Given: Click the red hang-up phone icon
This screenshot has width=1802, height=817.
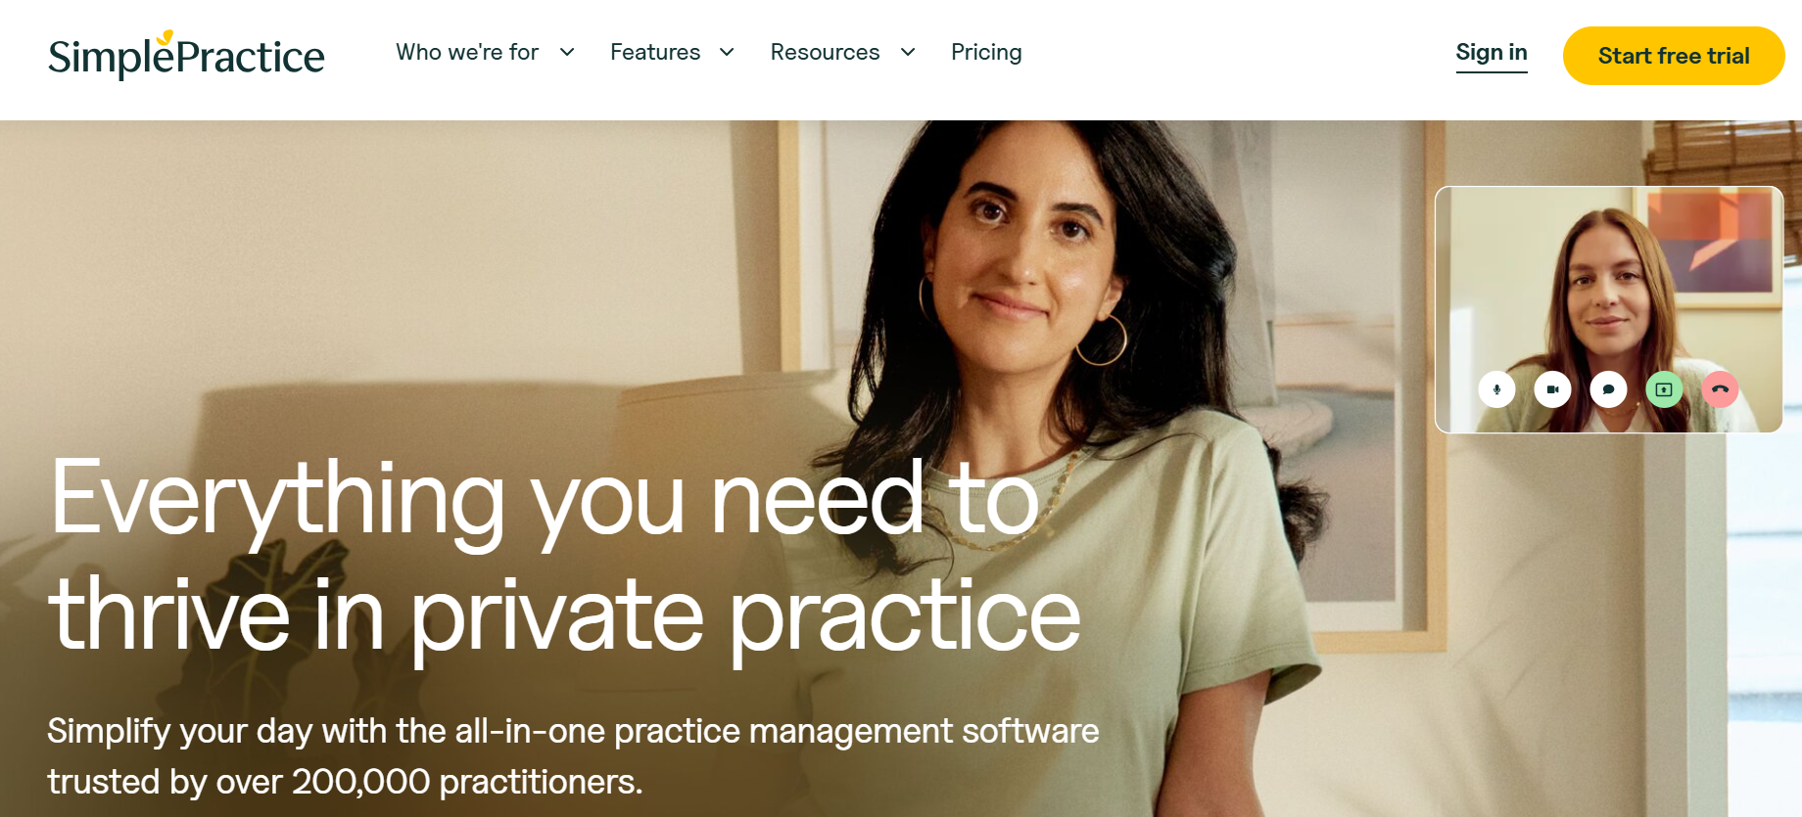Looking at the screenshot, I should click(x=1720, y=389).
